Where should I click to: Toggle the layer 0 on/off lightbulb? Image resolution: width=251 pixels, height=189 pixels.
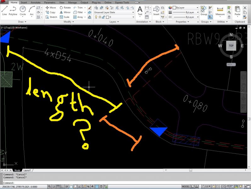click(96, 17)
